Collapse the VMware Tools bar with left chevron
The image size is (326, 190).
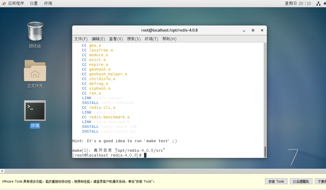pyautogui.click(x=2, y=171)
